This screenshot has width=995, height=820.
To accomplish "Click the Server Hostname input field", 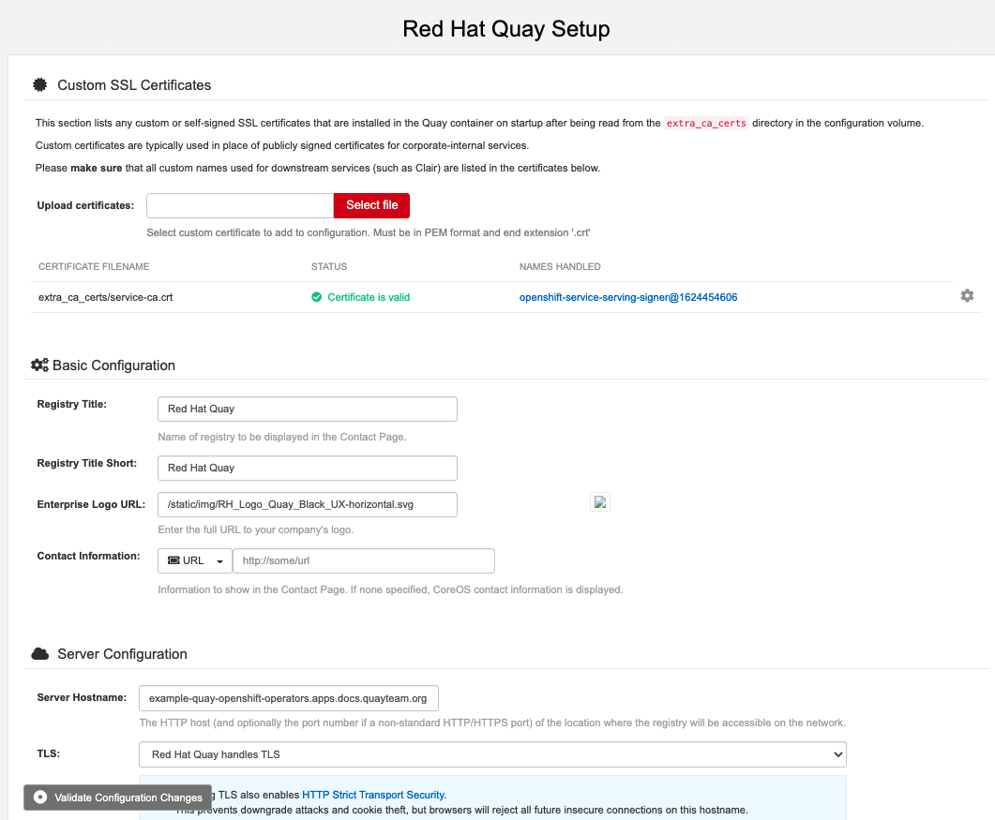I will [x=288, y=699].
